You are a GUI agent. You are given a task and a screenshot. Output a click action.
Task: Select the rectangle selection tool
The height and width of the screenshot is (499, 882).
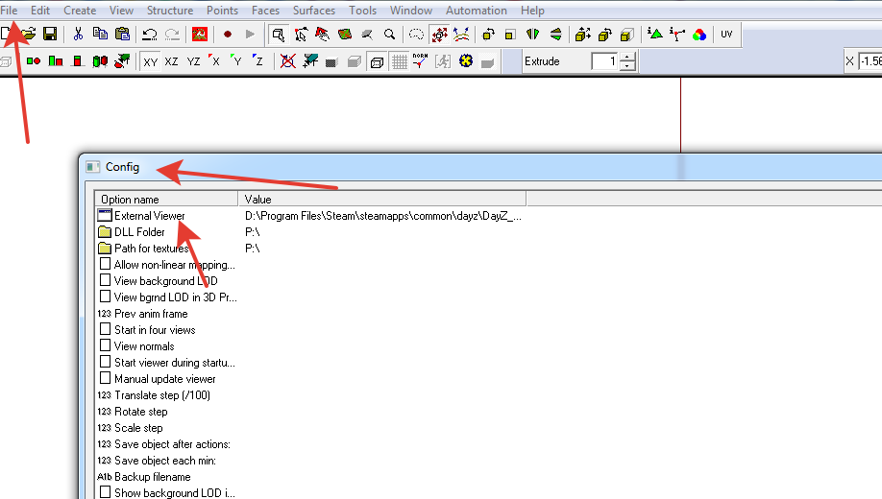point(278,35)
